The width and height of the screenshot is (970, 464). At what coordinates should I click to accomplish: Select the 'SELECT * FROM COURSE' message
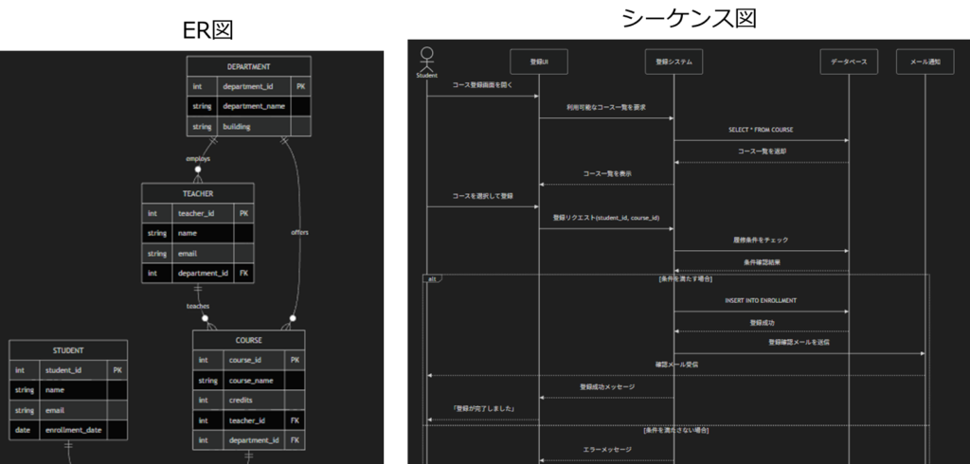click(761, 129)
